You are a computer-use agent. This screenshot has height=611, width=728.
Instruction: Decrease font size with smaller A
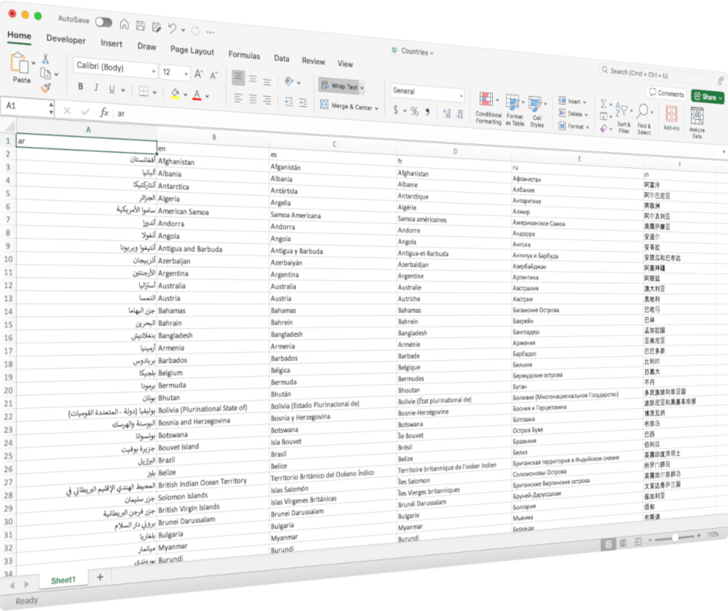coord(213,76)
